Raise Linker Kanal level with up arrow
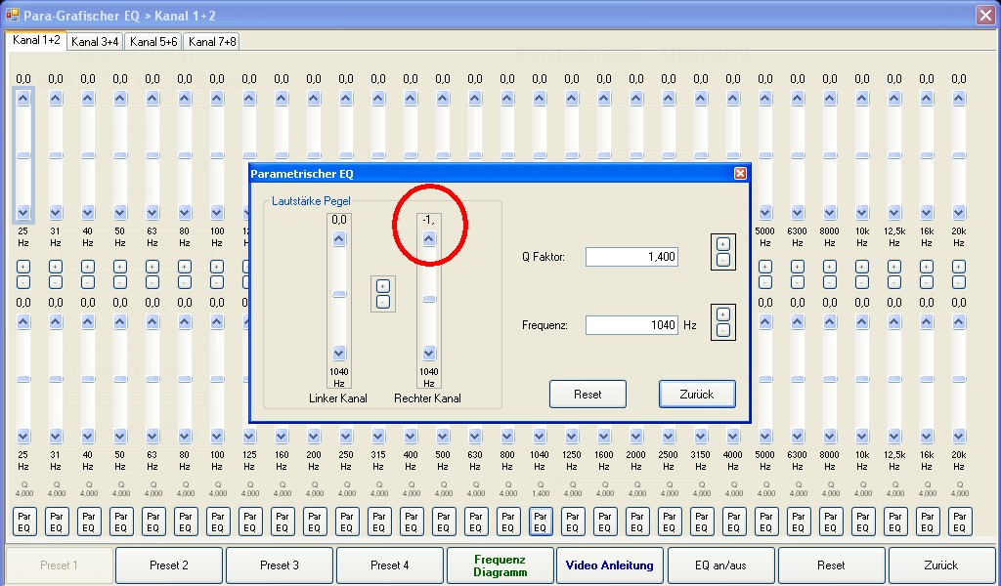The height and width of the screenshot is (586, 1001). pos(339,239)
